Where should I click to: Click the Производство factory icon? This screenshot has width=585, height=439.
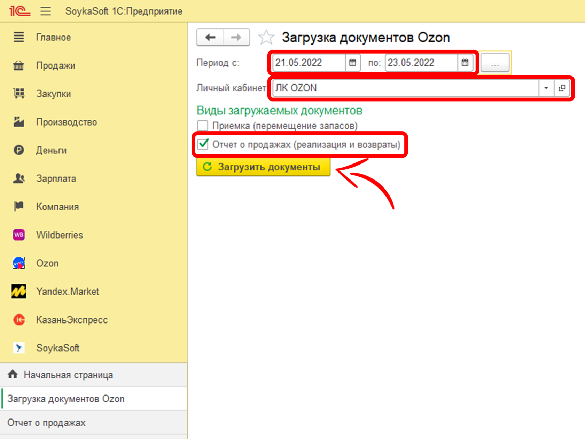coord(19,122)
